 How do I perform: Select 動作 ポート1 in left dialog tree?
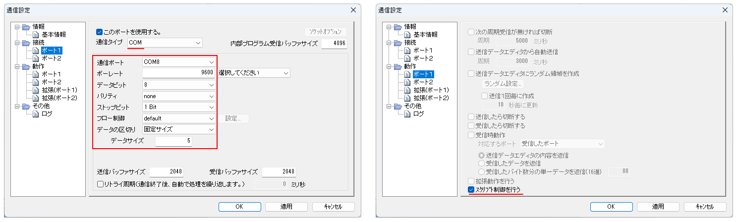52,74
